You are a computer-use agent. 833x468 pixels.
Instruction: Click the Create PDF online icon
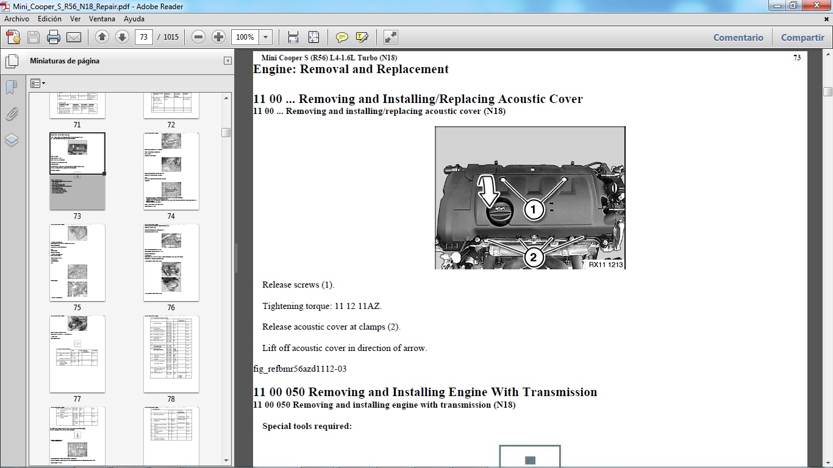tap(13, 37)
